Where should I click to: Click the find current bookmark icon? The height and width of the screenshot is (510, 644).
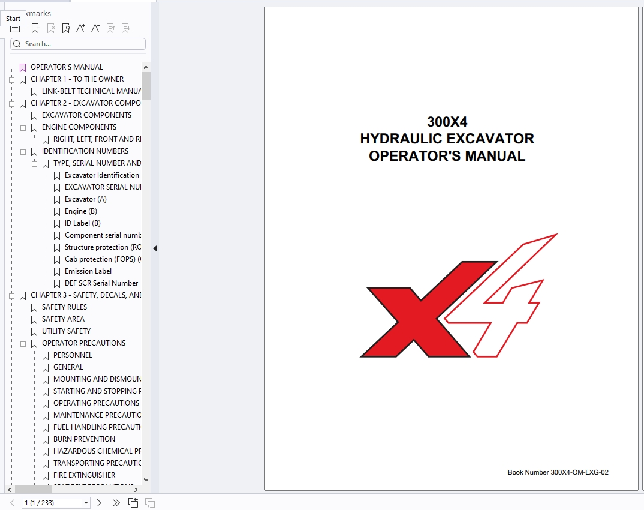66,28
